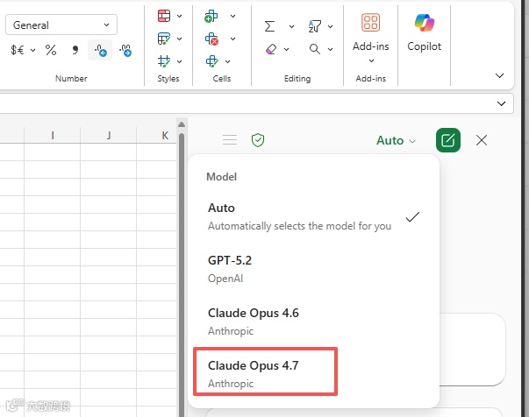Screen dimensions: 529x417
Task: Apply percent style formatting
Action: tap(51, 50)
